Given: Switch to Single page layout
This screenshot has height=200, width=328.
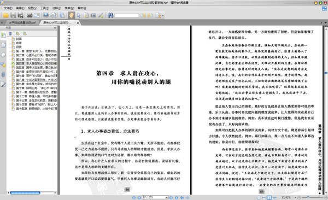Looking at the screenshot, I should [259, 197].
